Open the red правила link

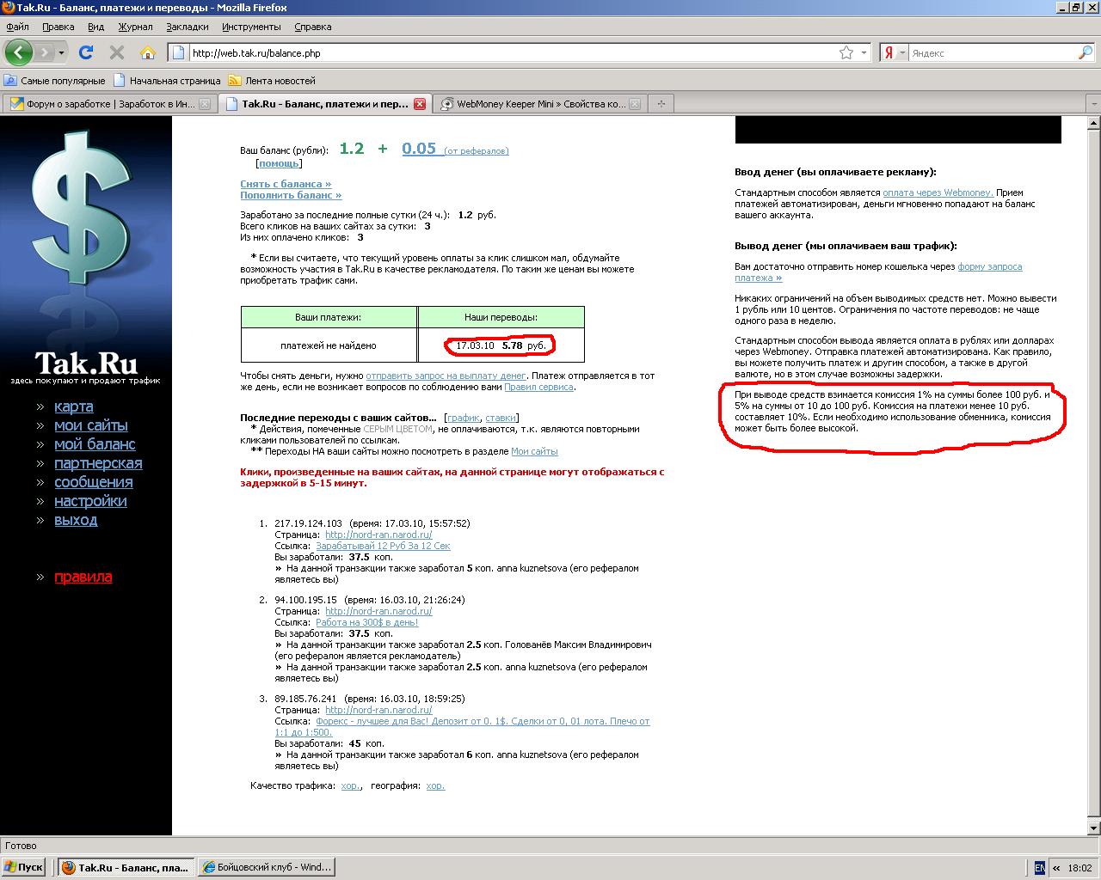click(83, 577)
